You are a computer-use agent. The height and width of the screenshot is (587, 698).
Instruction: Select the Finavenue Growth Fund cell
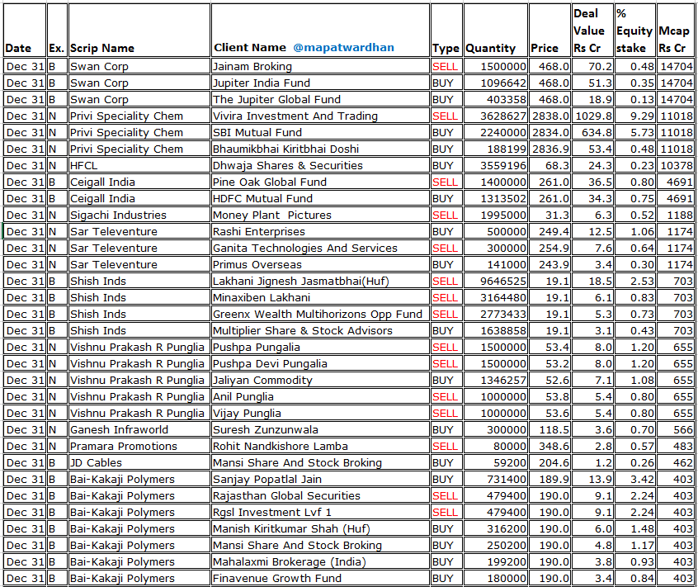click(320, 578)
